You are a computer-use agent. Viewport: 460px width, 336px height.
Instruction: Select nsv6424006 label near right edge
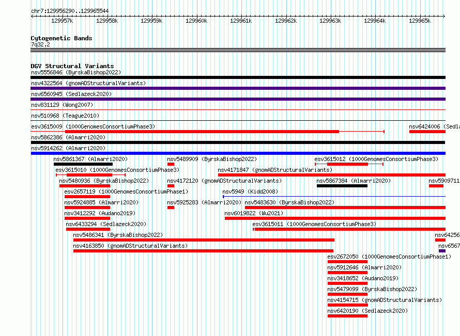[x=434, y=126]
